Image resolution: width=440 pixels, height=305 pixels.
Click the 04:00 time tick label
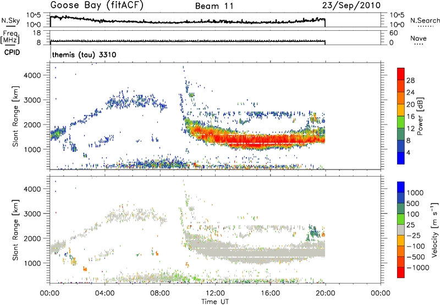tap(105, 293)
